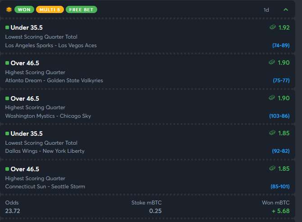This screenshot has height=222, width=302.
Task: Open Los Angeles Sparks - Las Vegas Aces match
Action: [x=51, y=45]
